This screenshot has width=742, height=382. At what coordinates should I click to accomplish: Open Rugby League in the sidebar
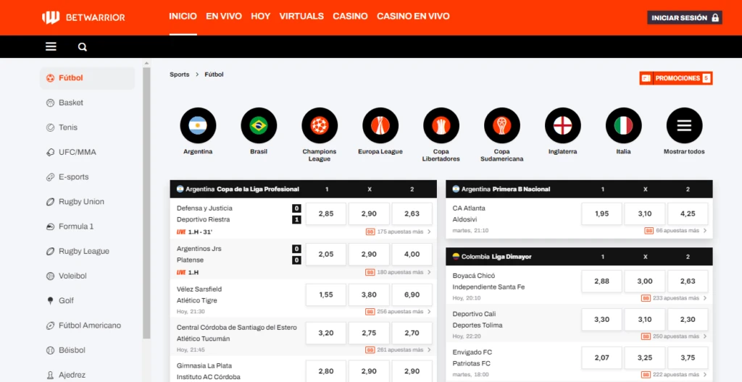pos(84,251)
